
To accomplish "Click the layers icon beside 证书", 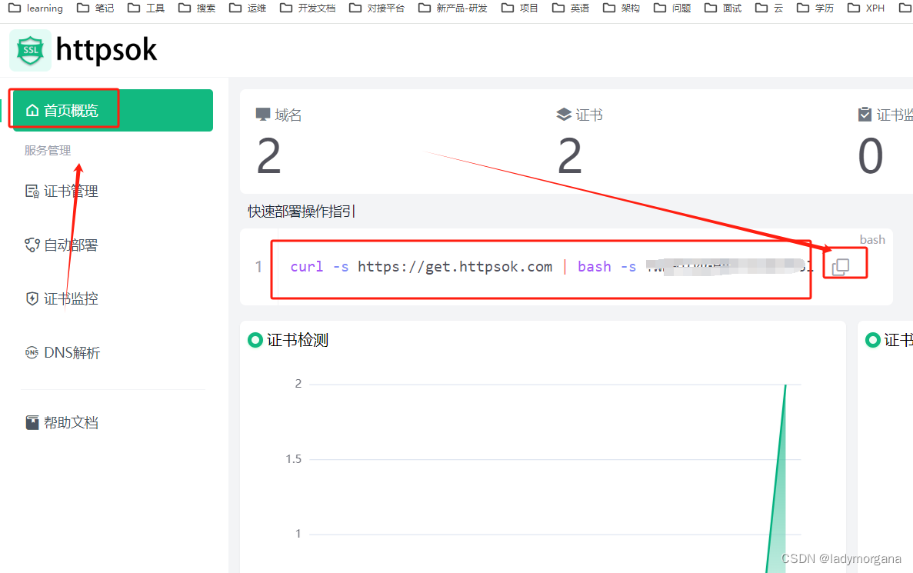I will (564, 114).
